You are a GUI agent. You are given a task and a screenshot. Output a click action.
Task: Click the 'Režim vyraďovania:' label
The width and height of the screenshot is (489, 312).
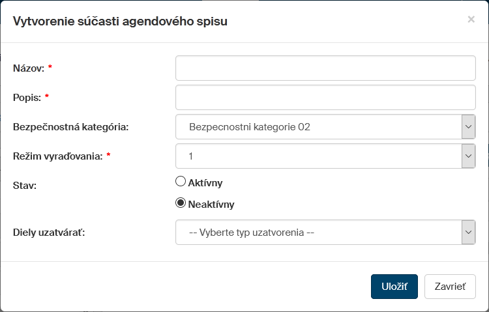coord(57,156)
